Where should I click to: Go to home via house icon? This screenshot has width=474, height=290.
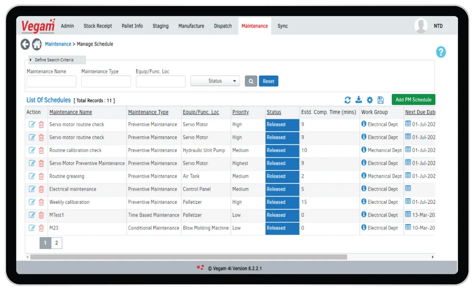click(x=37, y=44)
